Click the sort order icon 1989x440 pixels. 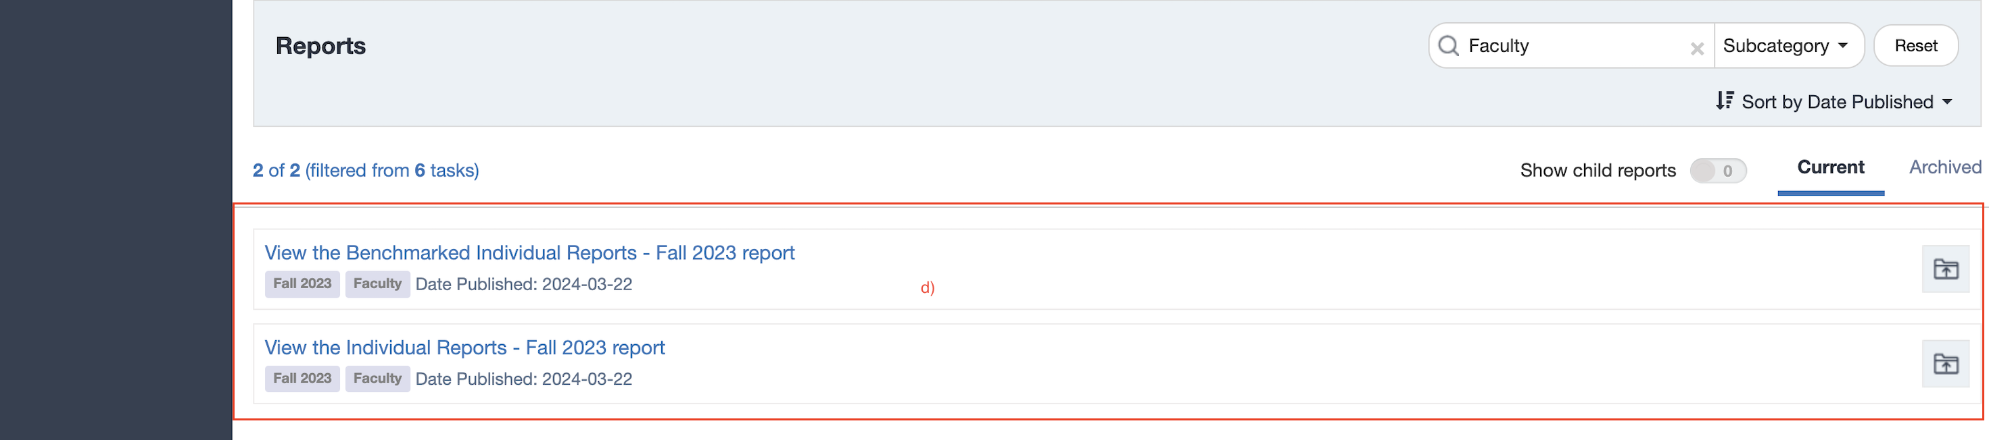1725,101
